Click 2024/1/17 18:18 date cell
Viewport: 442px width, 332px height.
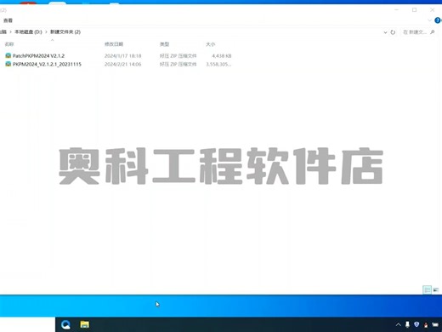coord(123,56)
